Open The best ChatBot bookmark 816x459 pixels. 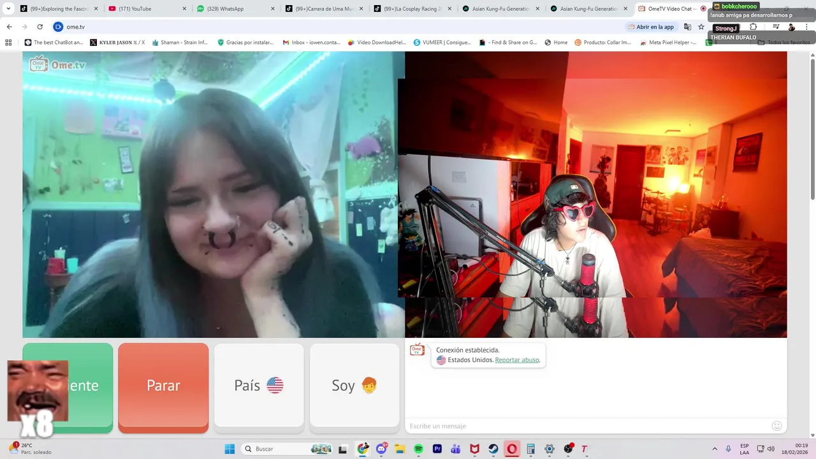(54, 42)
